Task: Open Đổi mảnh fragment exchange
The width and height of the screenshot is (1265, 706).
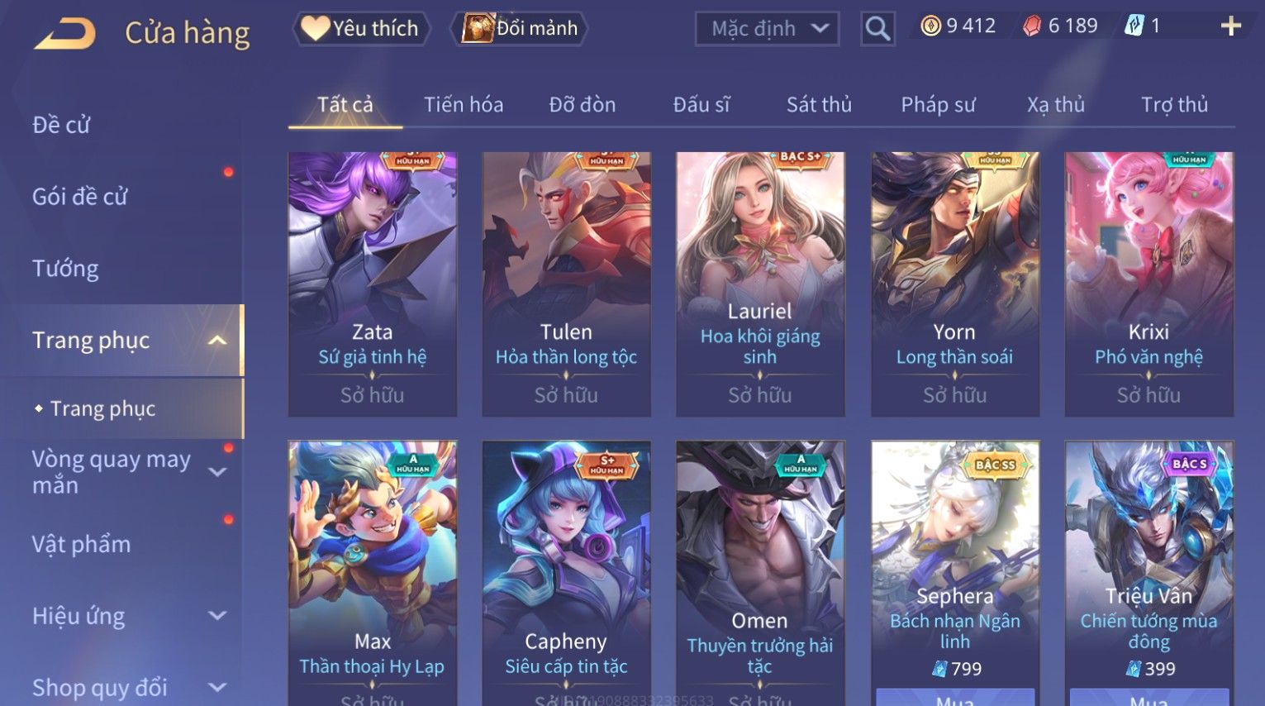Action: pos(520,28)
